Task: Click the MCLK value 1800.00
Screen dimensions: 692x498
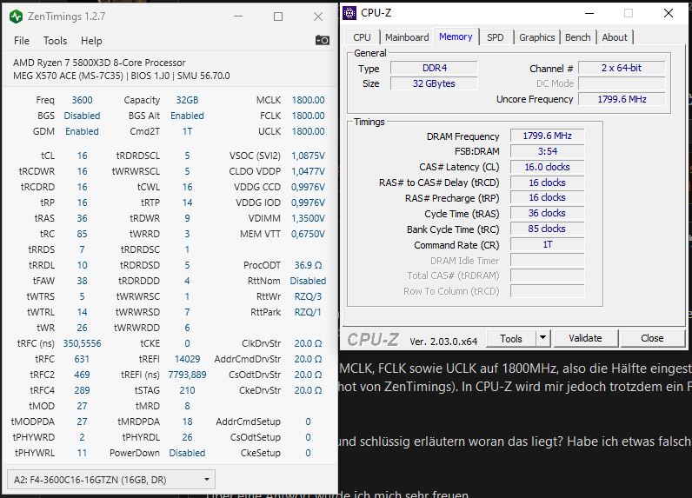Action: coord(308,100)
